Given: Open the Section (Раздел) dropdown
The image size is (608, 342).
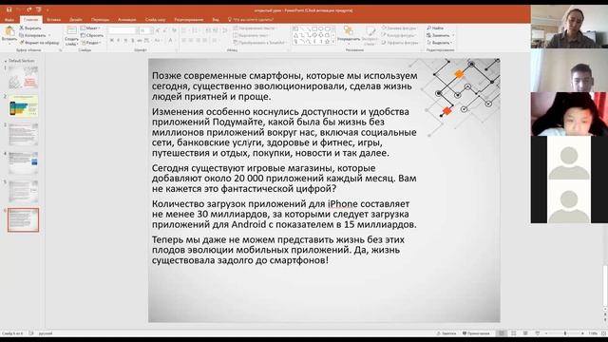Looking at the screenshot, I should coord(91,43).
